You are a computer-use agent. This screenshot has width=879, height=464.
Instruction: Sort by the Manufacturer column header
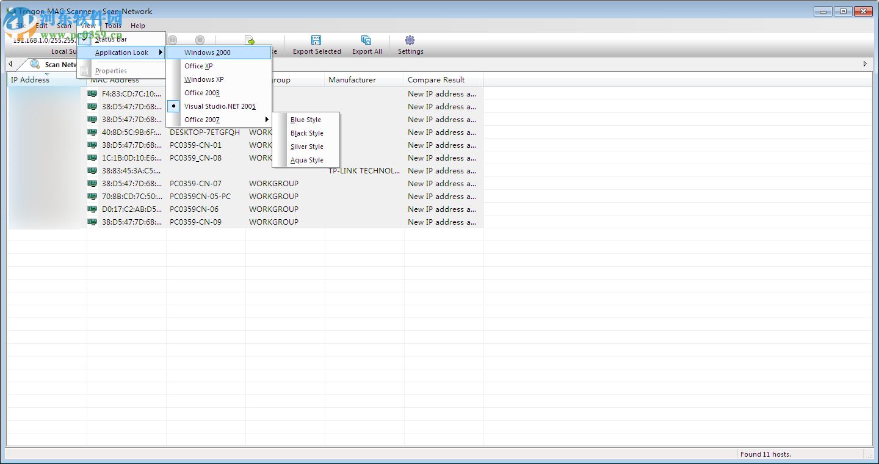tap(352, 80)
